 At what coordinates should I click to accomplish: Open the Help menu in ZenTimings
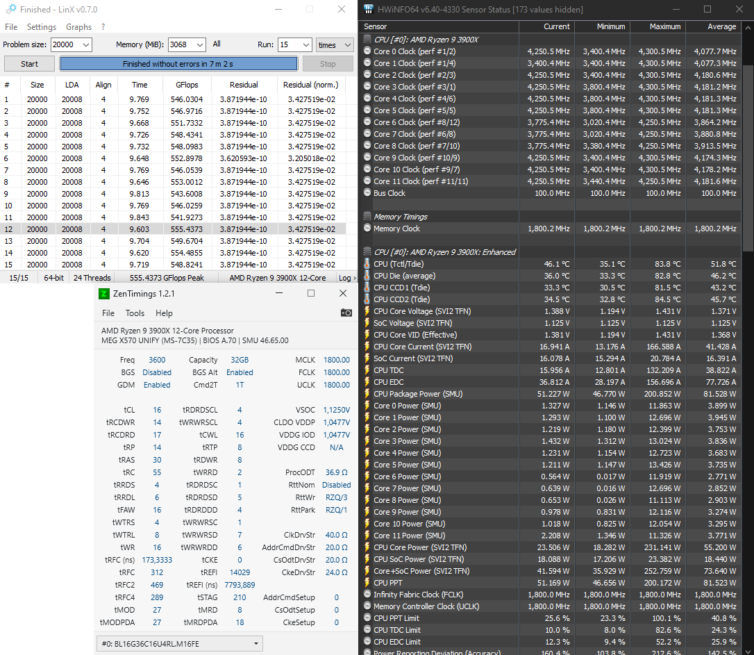tap(164, 313)
